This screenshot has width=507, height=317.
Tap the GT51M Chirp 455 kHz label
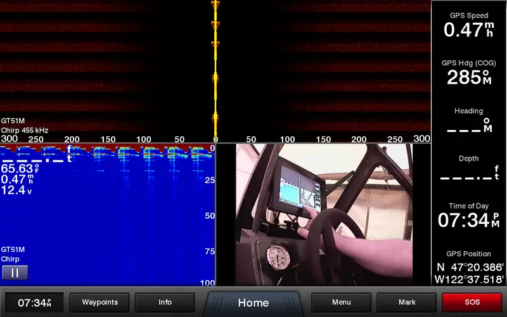tap(24, 126)
